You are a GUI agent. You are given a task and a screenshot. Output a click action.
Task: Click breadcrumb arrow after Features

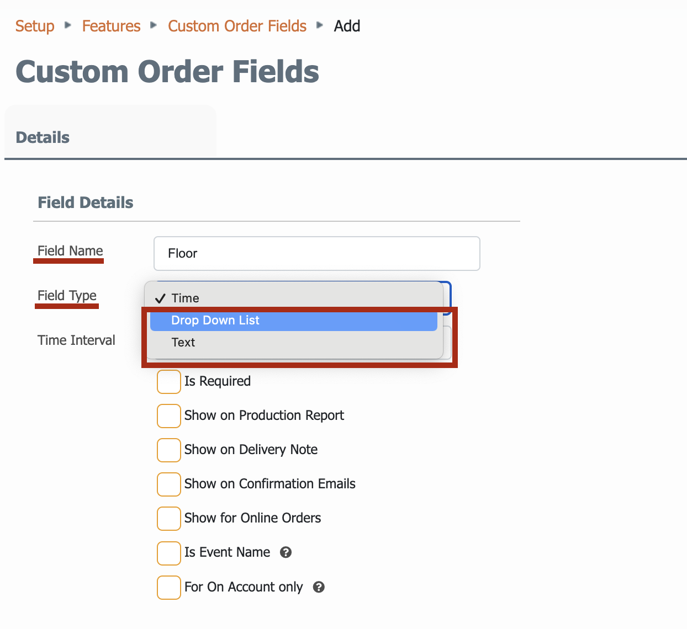pos(154,25)
